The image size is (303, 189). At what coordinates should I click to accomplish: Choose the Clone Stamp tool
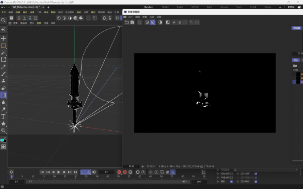(x=3, y=81)
